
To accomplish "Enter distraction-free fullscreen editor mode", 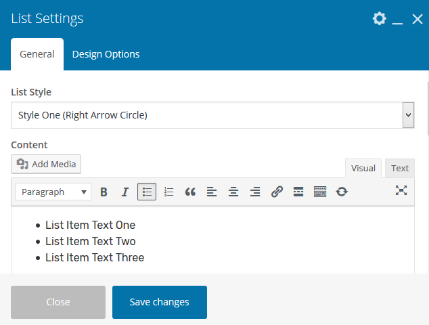I will [x=401, y=191].
